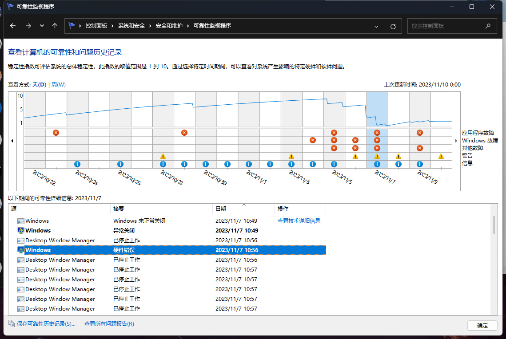Navigate to 系统和安全 in the breadcrumb

click(x=131, y=26)
